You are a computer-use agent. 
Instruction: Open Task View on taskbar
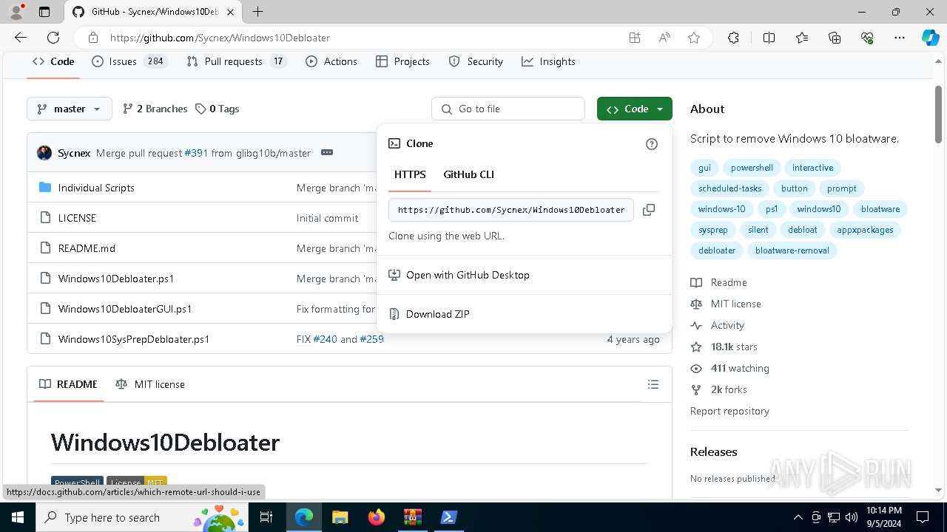(x=267, y=517)
